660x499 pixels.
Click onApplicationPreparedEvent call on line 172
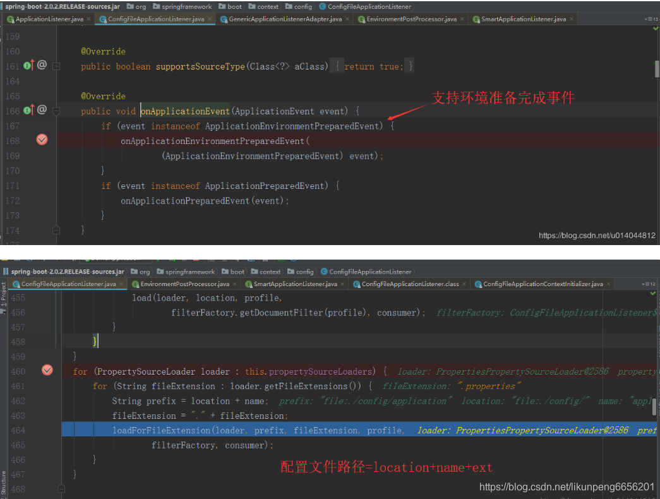click(185, 201)
